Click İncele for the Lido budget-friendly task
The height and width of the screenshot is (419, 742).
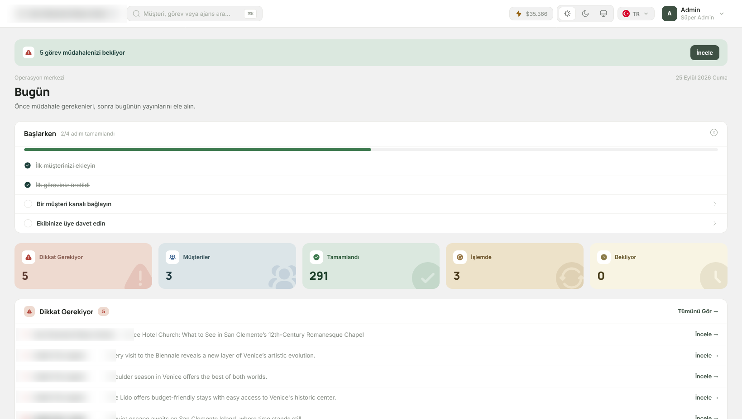[706, 398]
